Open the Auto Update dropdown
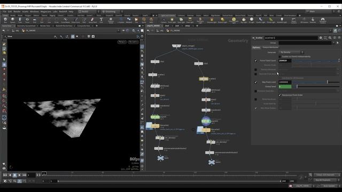Screen dimensions: 342x192 330,186
